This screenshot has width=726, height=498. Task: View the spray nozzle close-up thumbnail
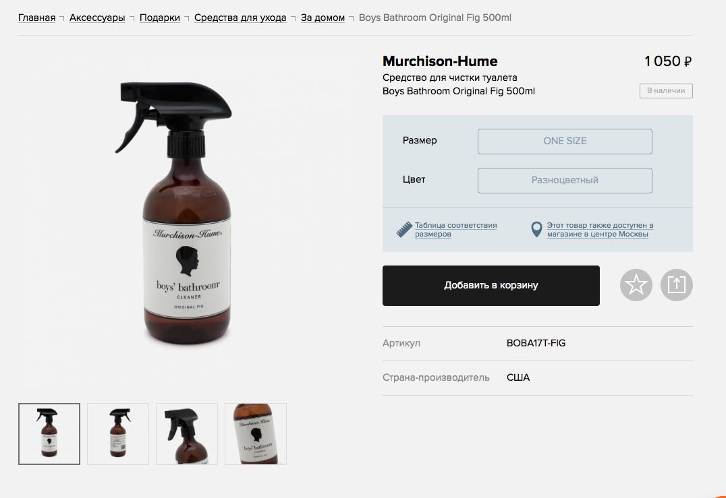[187, 434]
